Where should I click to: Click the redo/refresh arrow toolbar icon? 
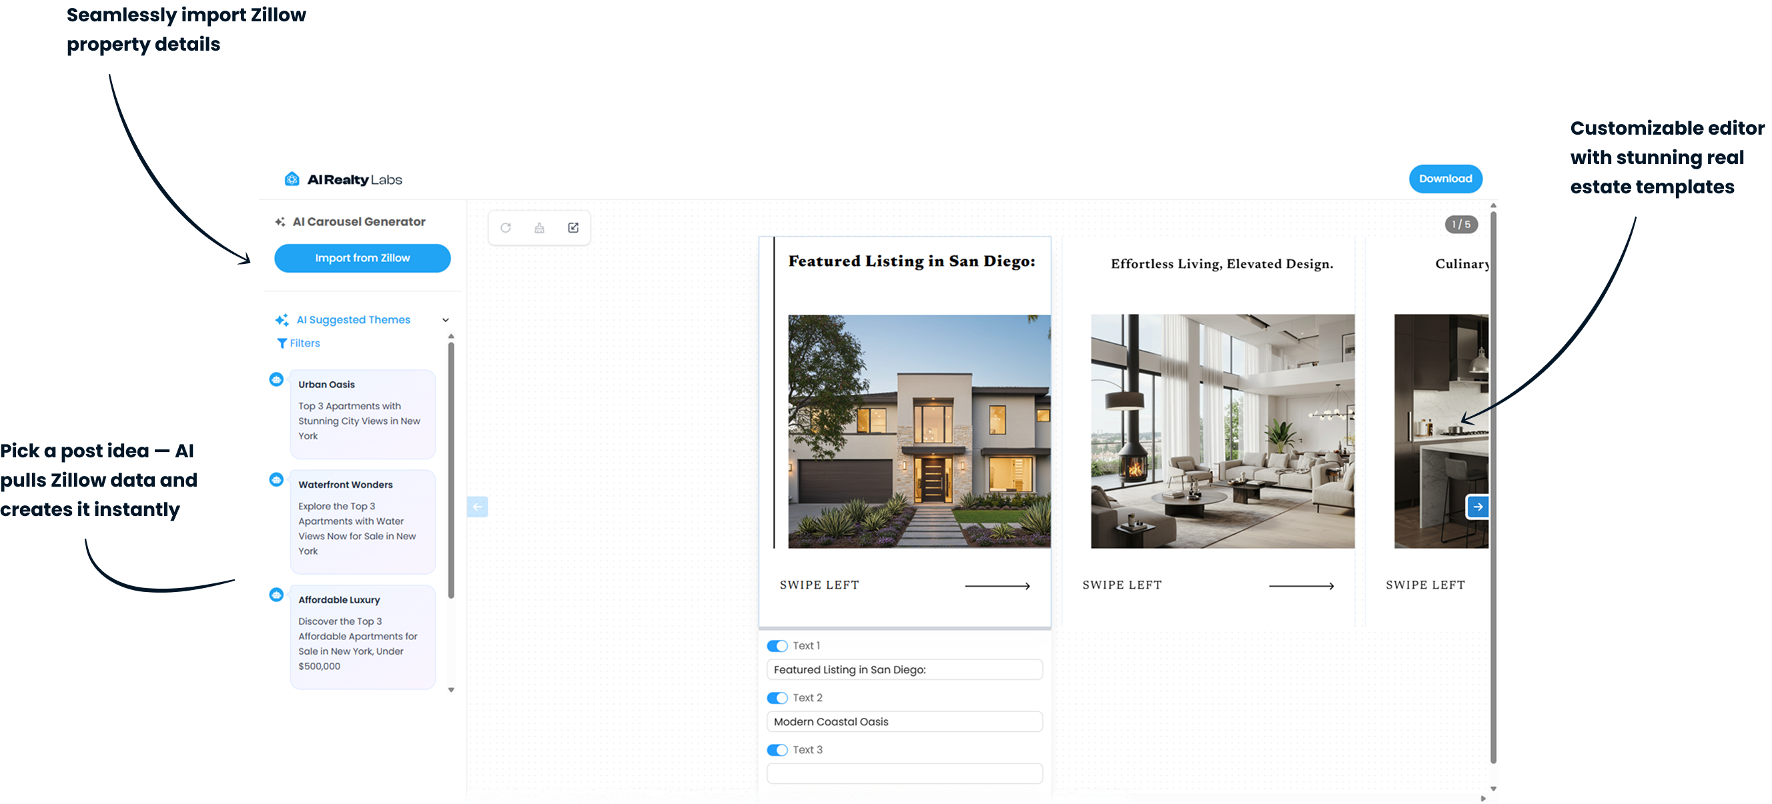point(506,227)
